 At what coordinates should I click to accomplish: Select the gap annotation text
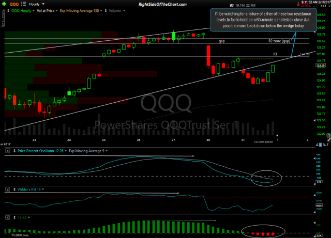(x=222, y=41)
